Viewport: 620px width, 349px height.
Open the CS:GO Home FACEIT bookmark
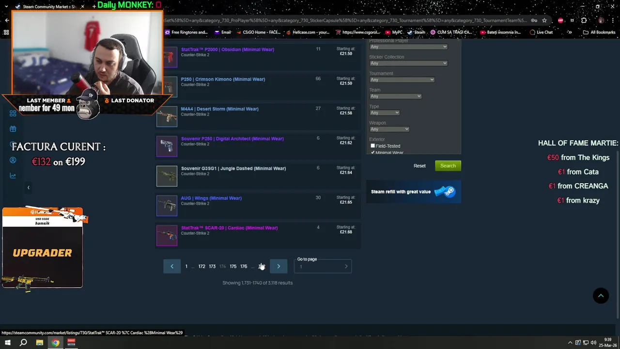tap(258, 32)
